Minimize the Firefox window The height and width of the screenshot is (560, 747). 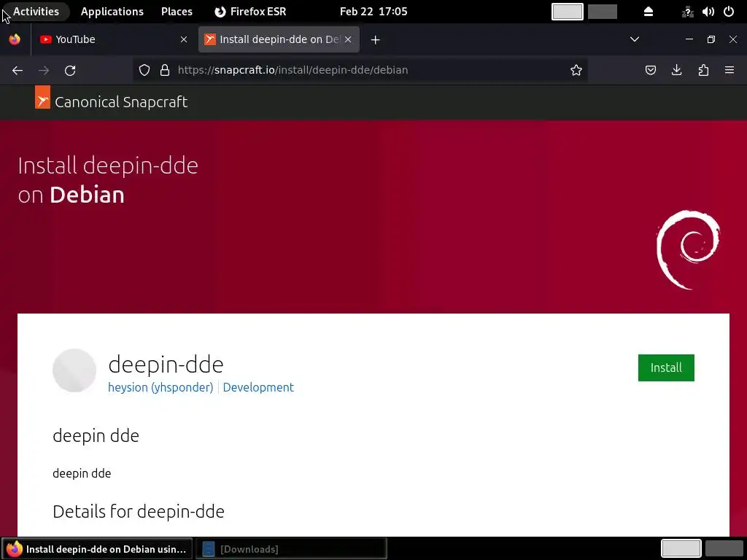pyautogui.click(x=689, y=39)
